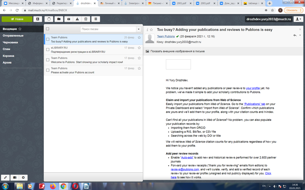Go to the Черновики folder
Screen dimensions: 305x190
(x=11, y=43)
